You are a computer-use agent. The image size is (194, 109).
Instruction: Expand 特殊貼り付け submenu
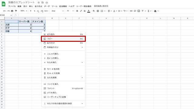pyautogui.click(x=63, y=47)
